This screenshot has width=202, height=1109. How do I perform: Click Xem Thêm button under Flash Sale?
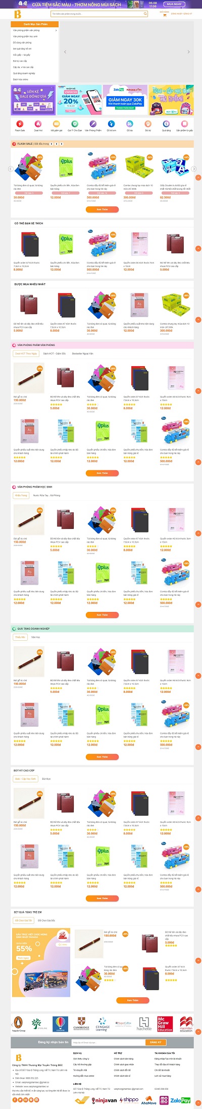(x=102, y=209)
